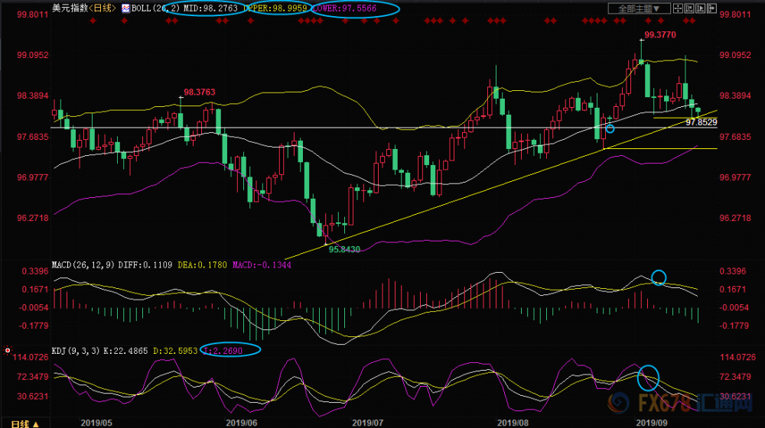Viewport: 765px width, 428px height.
Task: Select the MACD(26,12,9) indicator label
Action: pyautogui.click(x=83, y=264)
